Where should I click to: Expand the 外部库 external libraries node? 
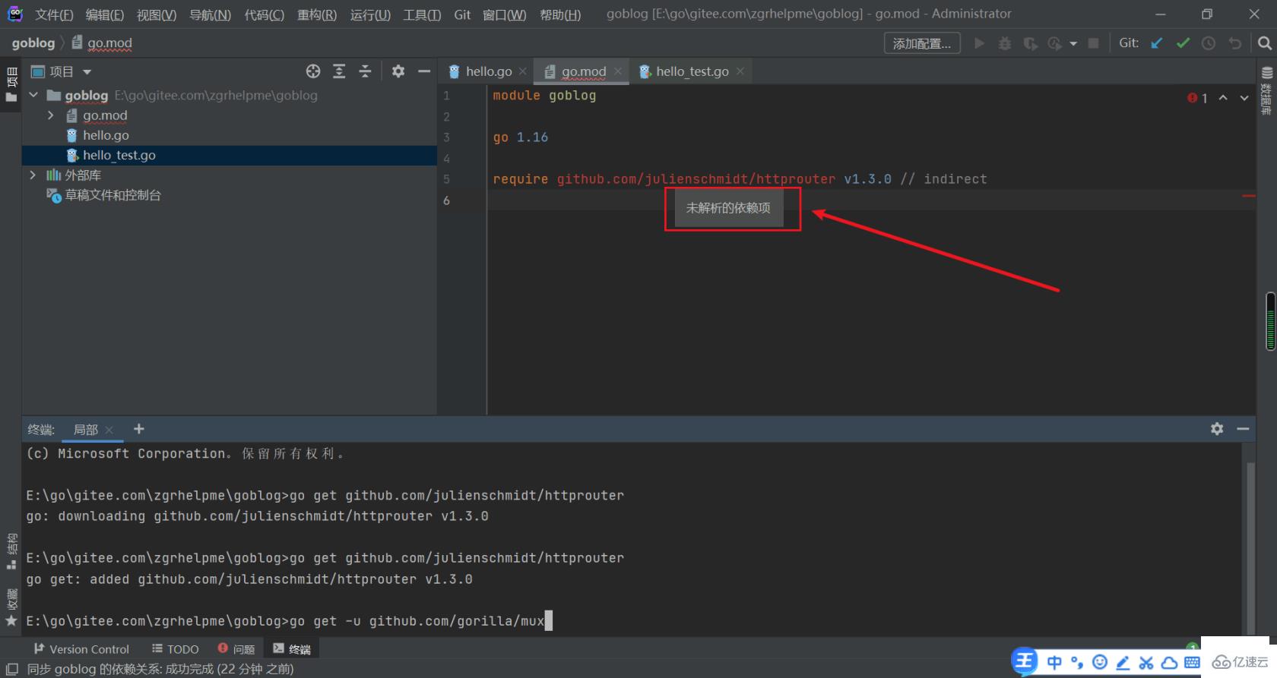point(33,175)
